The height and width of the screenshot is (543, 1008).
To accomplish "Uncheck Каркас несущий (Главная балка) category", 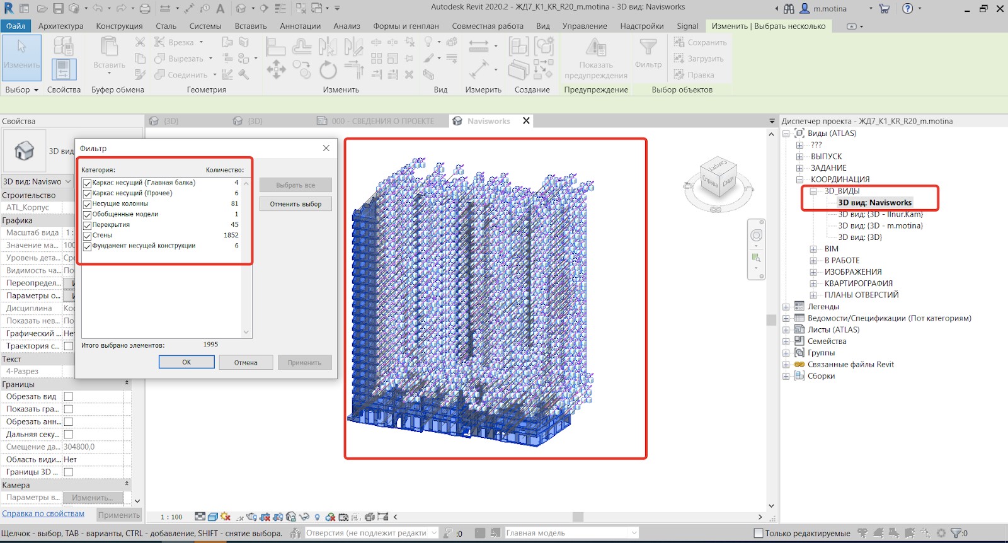I will pyautogui.click(x=88, y=183).
